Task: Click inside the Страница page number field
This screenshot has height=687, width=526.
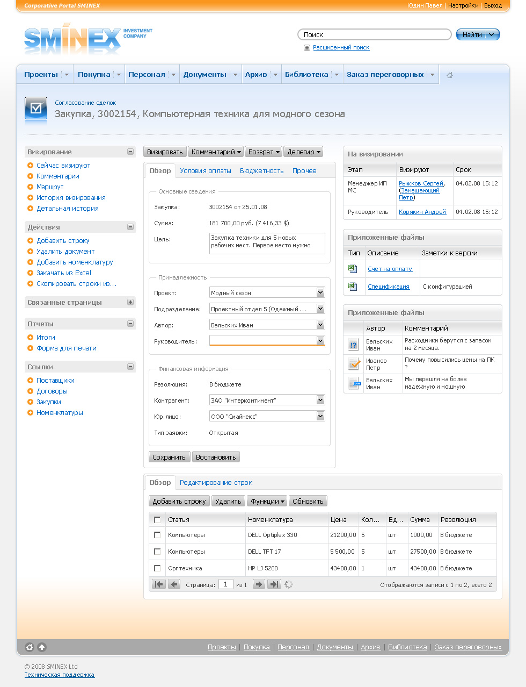Action: tap(225, 584)
